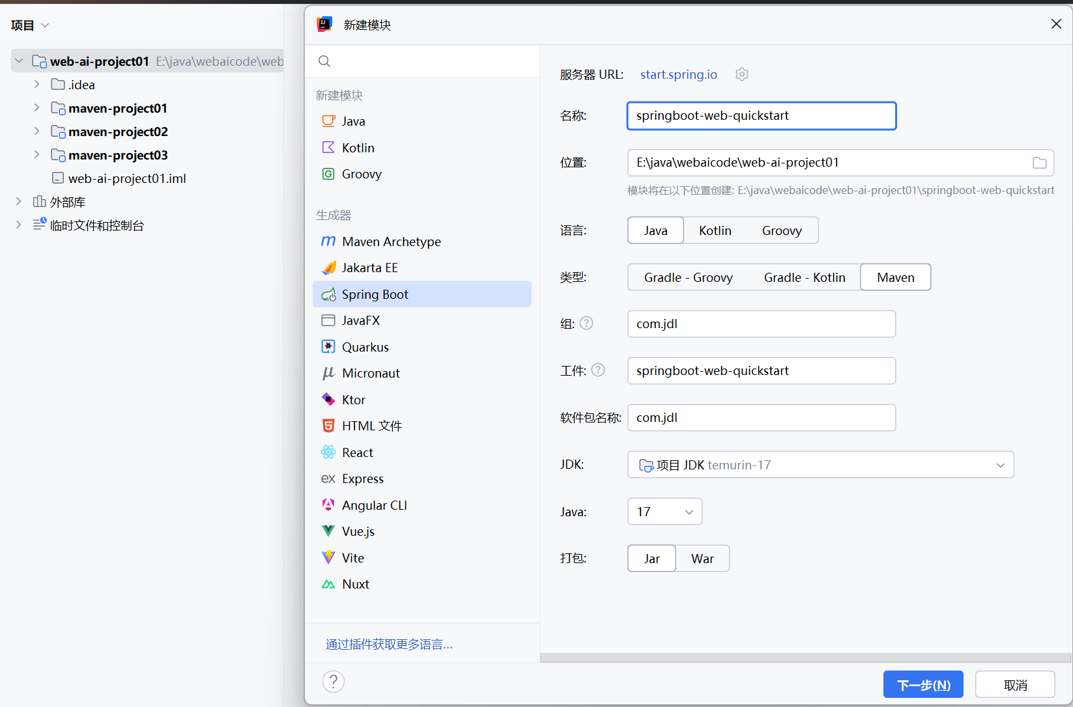Open the Java version dropdown
The width and height of the screenshot is (1073, 707).
coord(665,512)
